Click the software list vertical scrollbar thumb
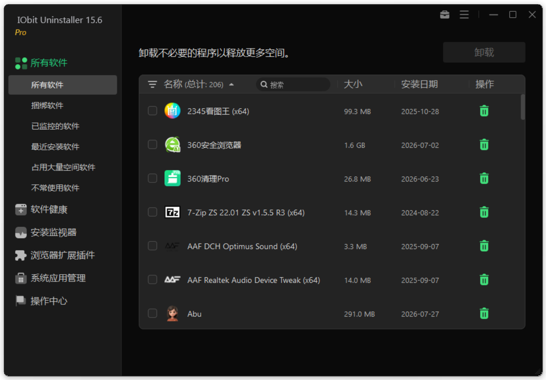546x380 pixels. click(523, 107)
